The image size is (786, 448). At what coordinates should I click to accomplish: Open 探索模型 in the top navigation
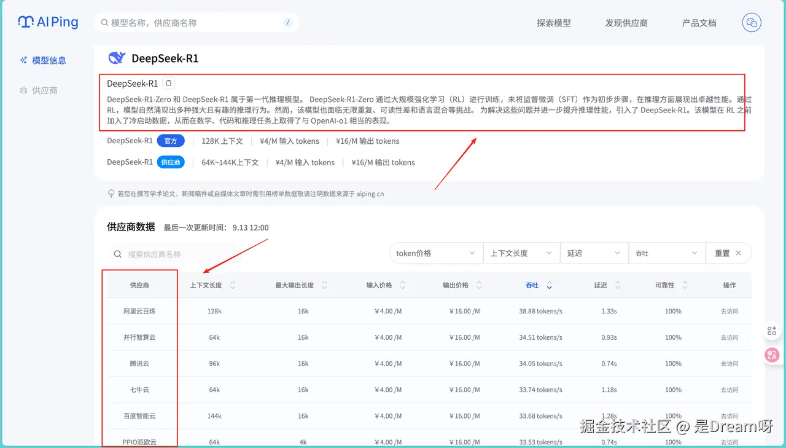point(554,23)
